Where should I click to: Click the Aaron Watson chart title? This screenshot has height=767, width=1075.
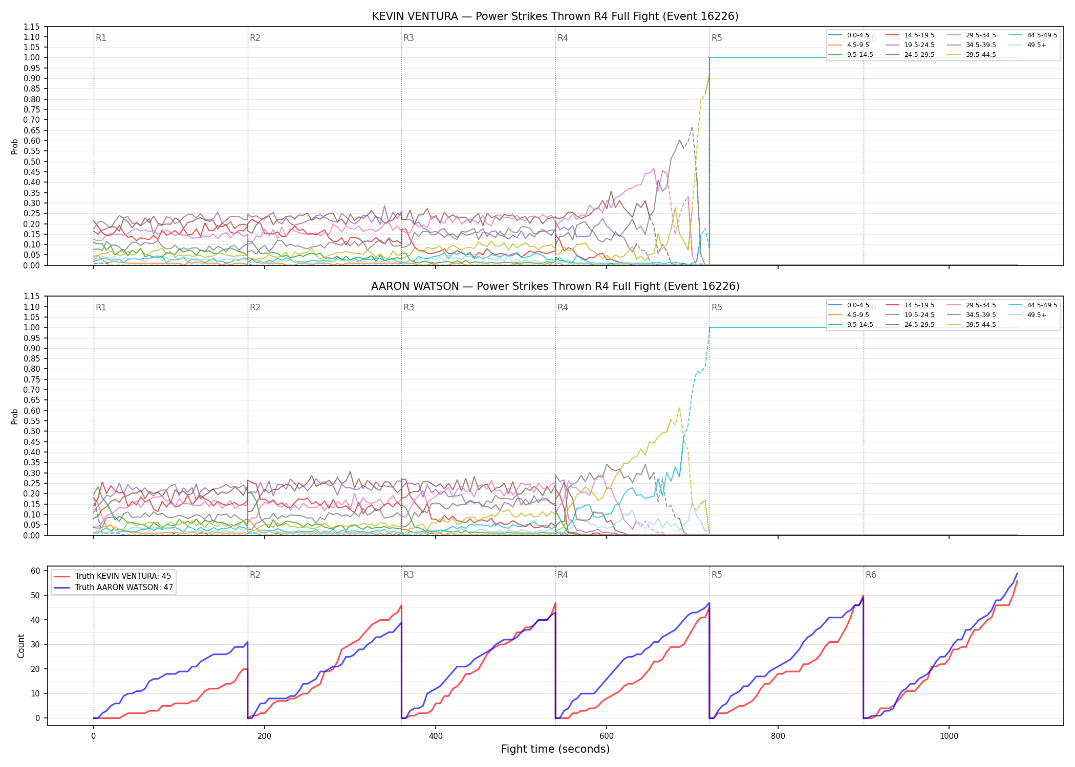point(555,286)
